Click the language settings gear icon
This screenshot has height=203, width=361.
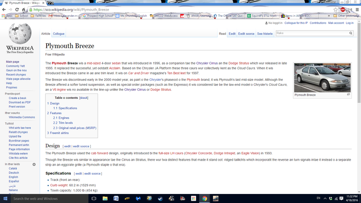point(34,164)
